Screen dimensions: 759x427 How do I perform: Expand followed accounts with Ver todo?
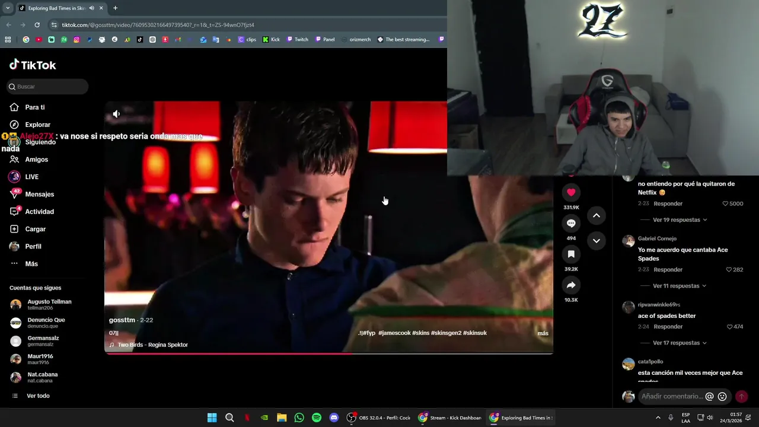coord(31,396)
